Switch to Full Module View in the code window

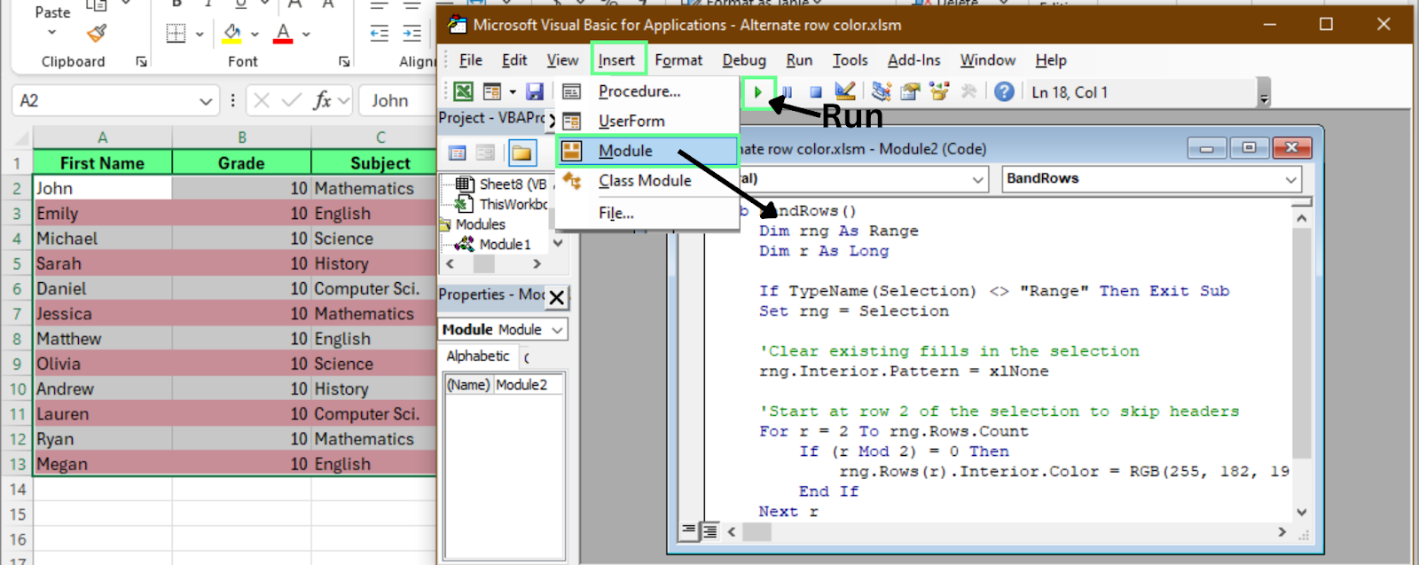[709, 531]
